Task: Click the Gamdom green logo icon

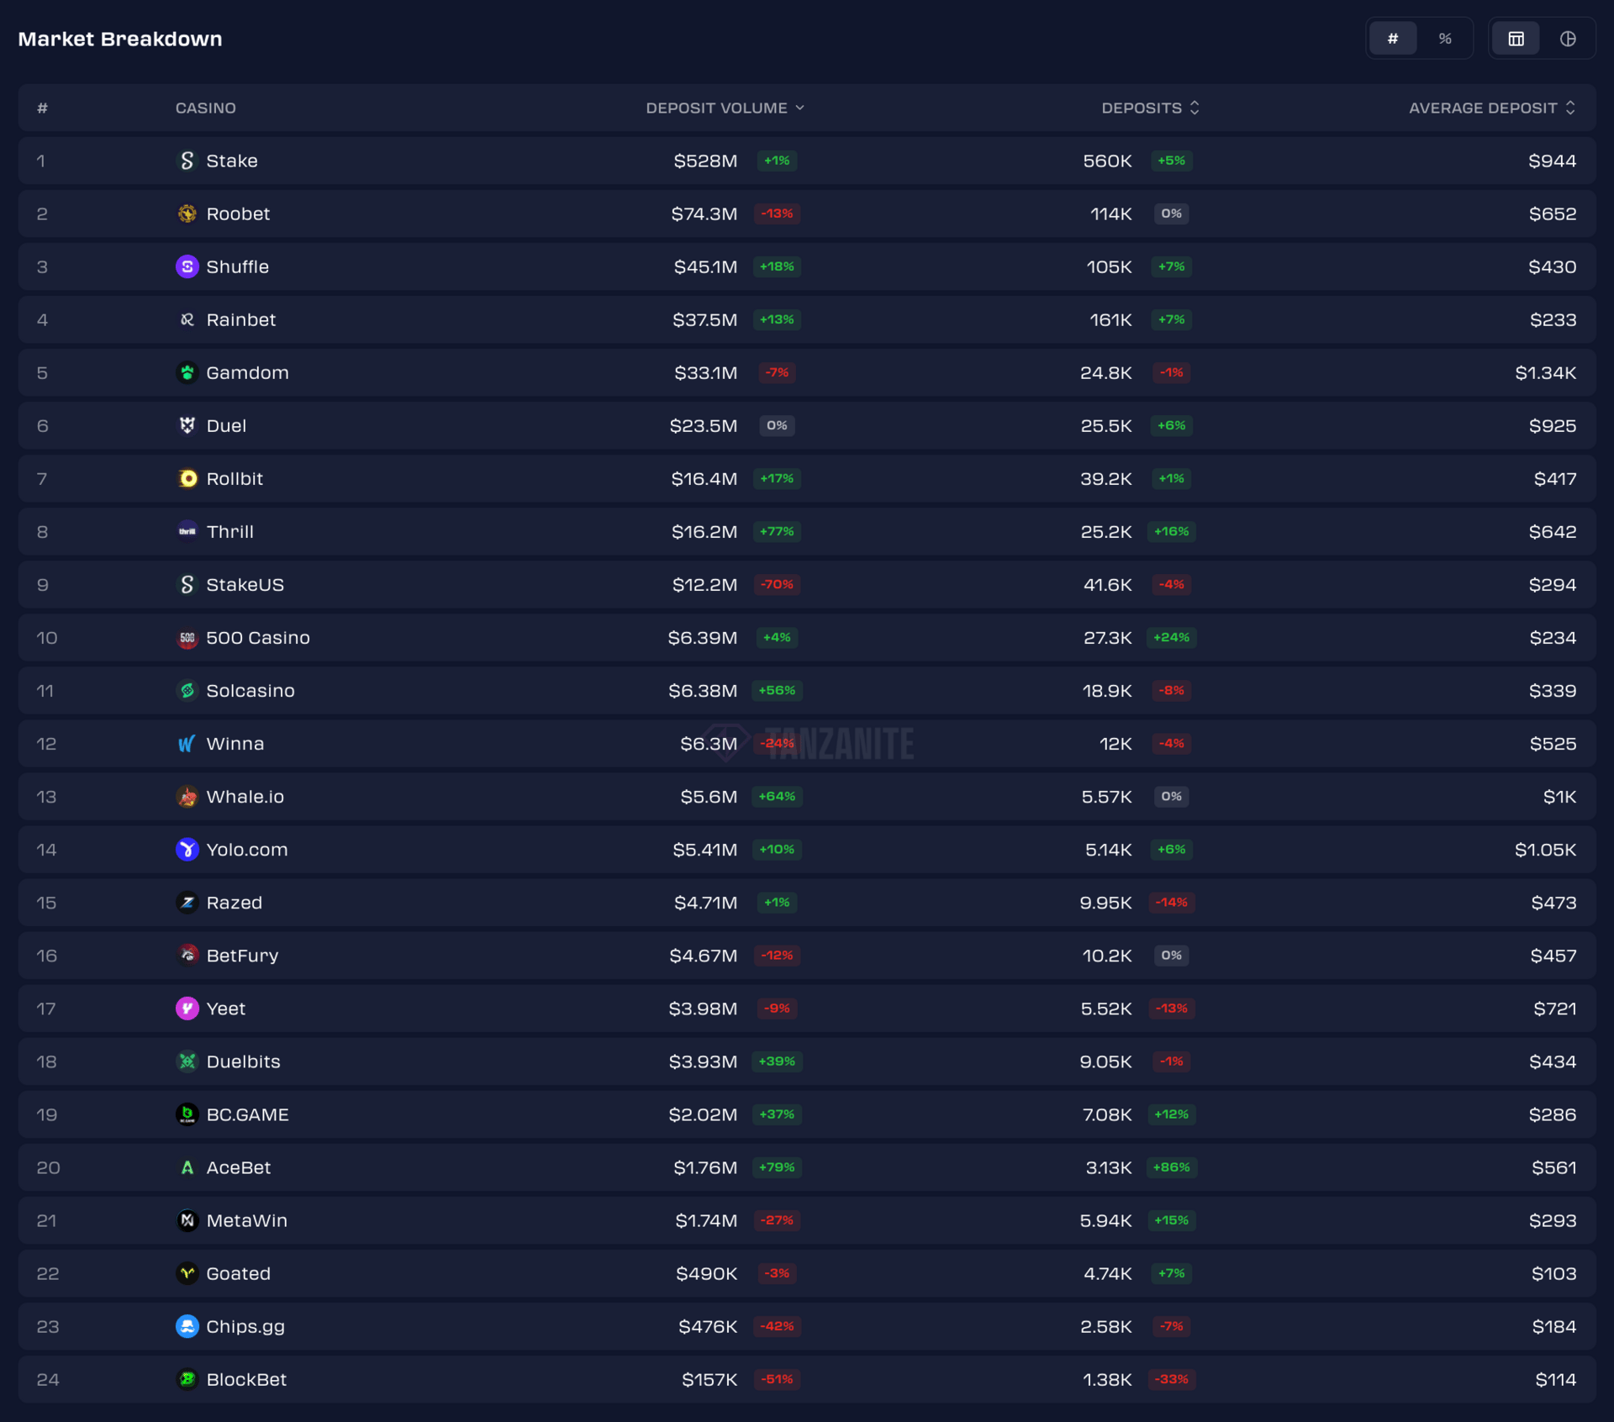Action: coord(187,372)
